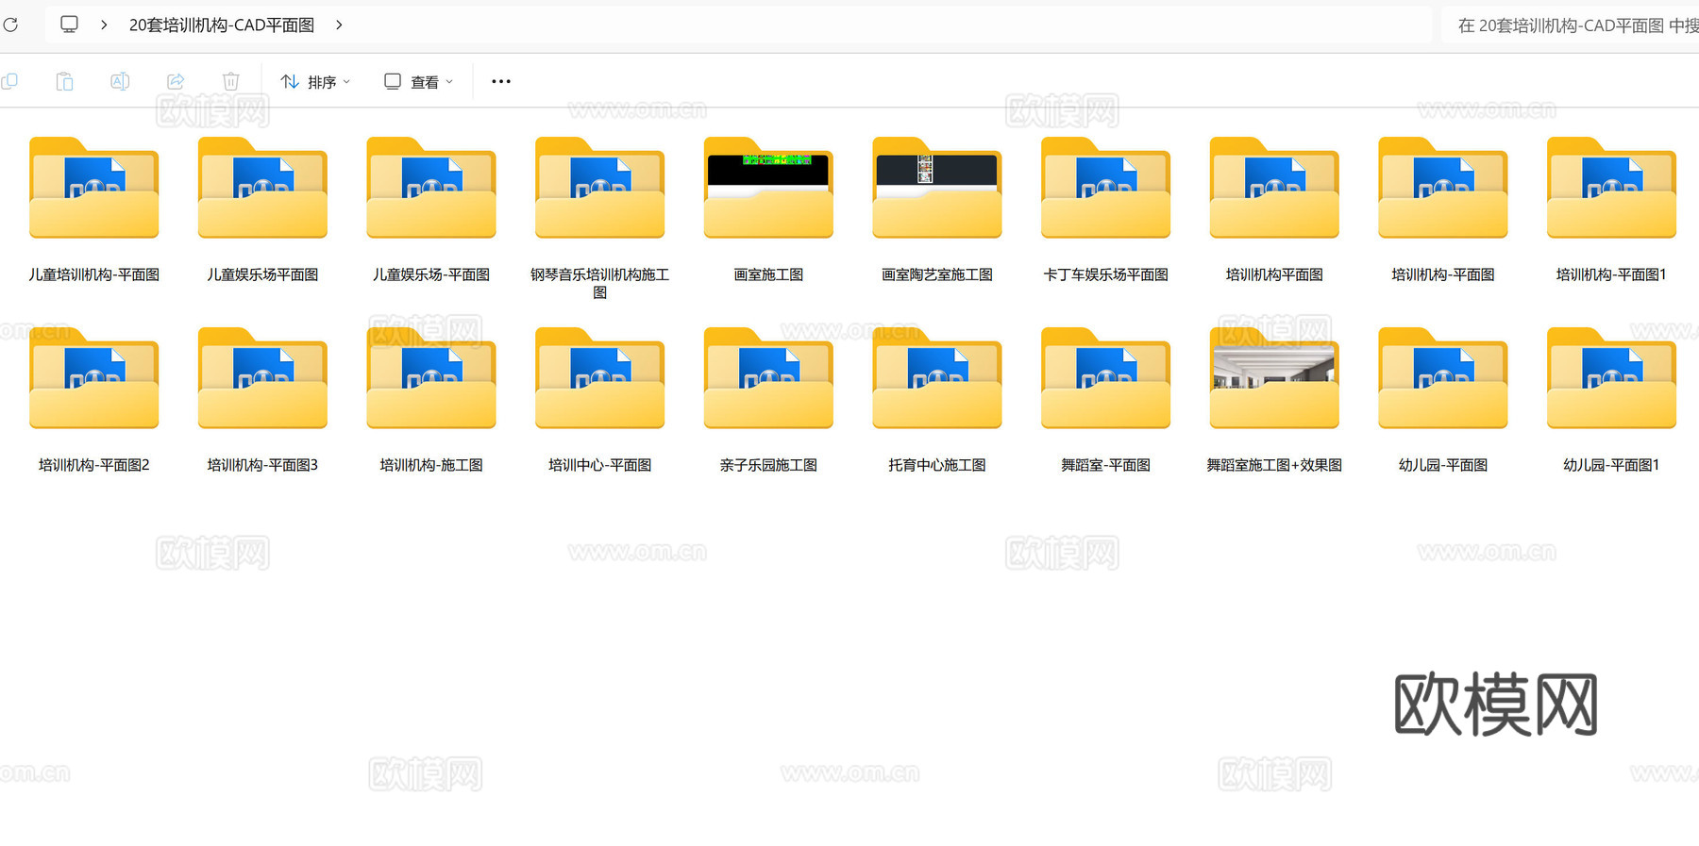
Task: Select folder 画室施工图
Action: tap(768, 209)
